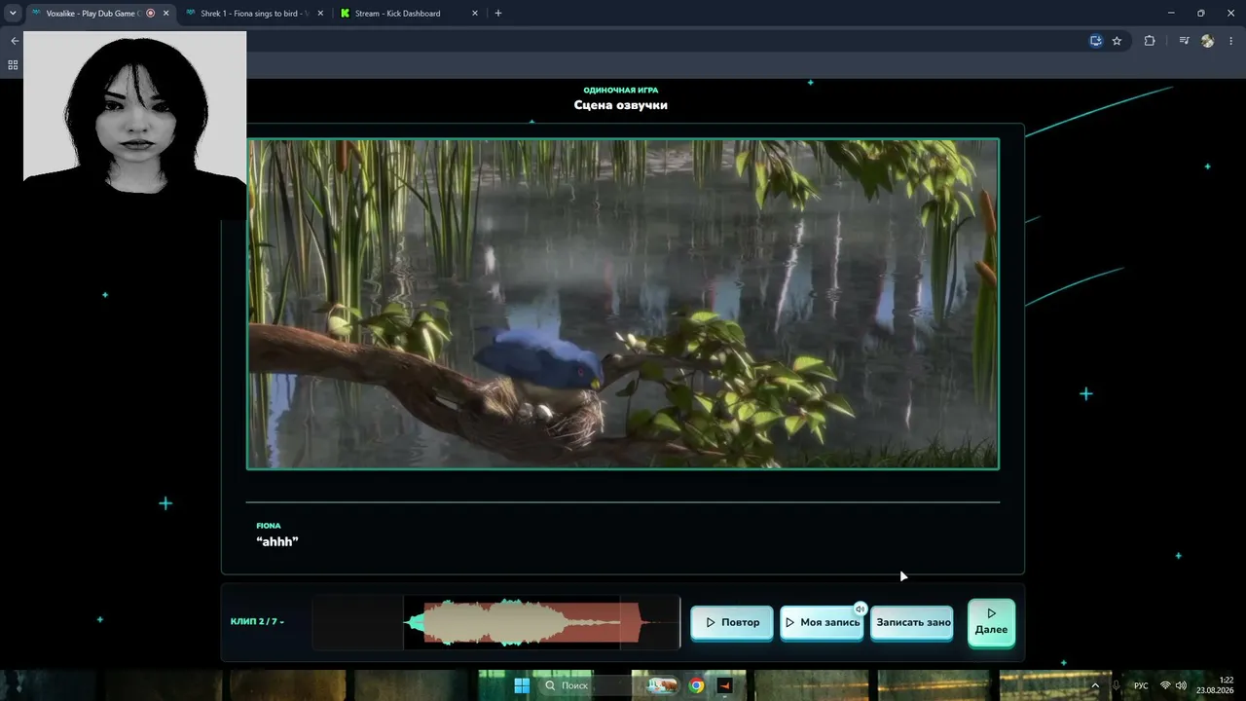Click the FIONA character name label
Image resolution: width=1246 pixels, height=701 pixels.
coord(269,526)
